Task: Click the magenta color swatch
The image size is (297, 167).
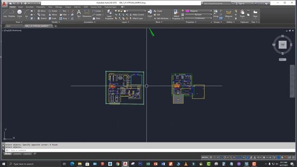Action: point(187,11)
